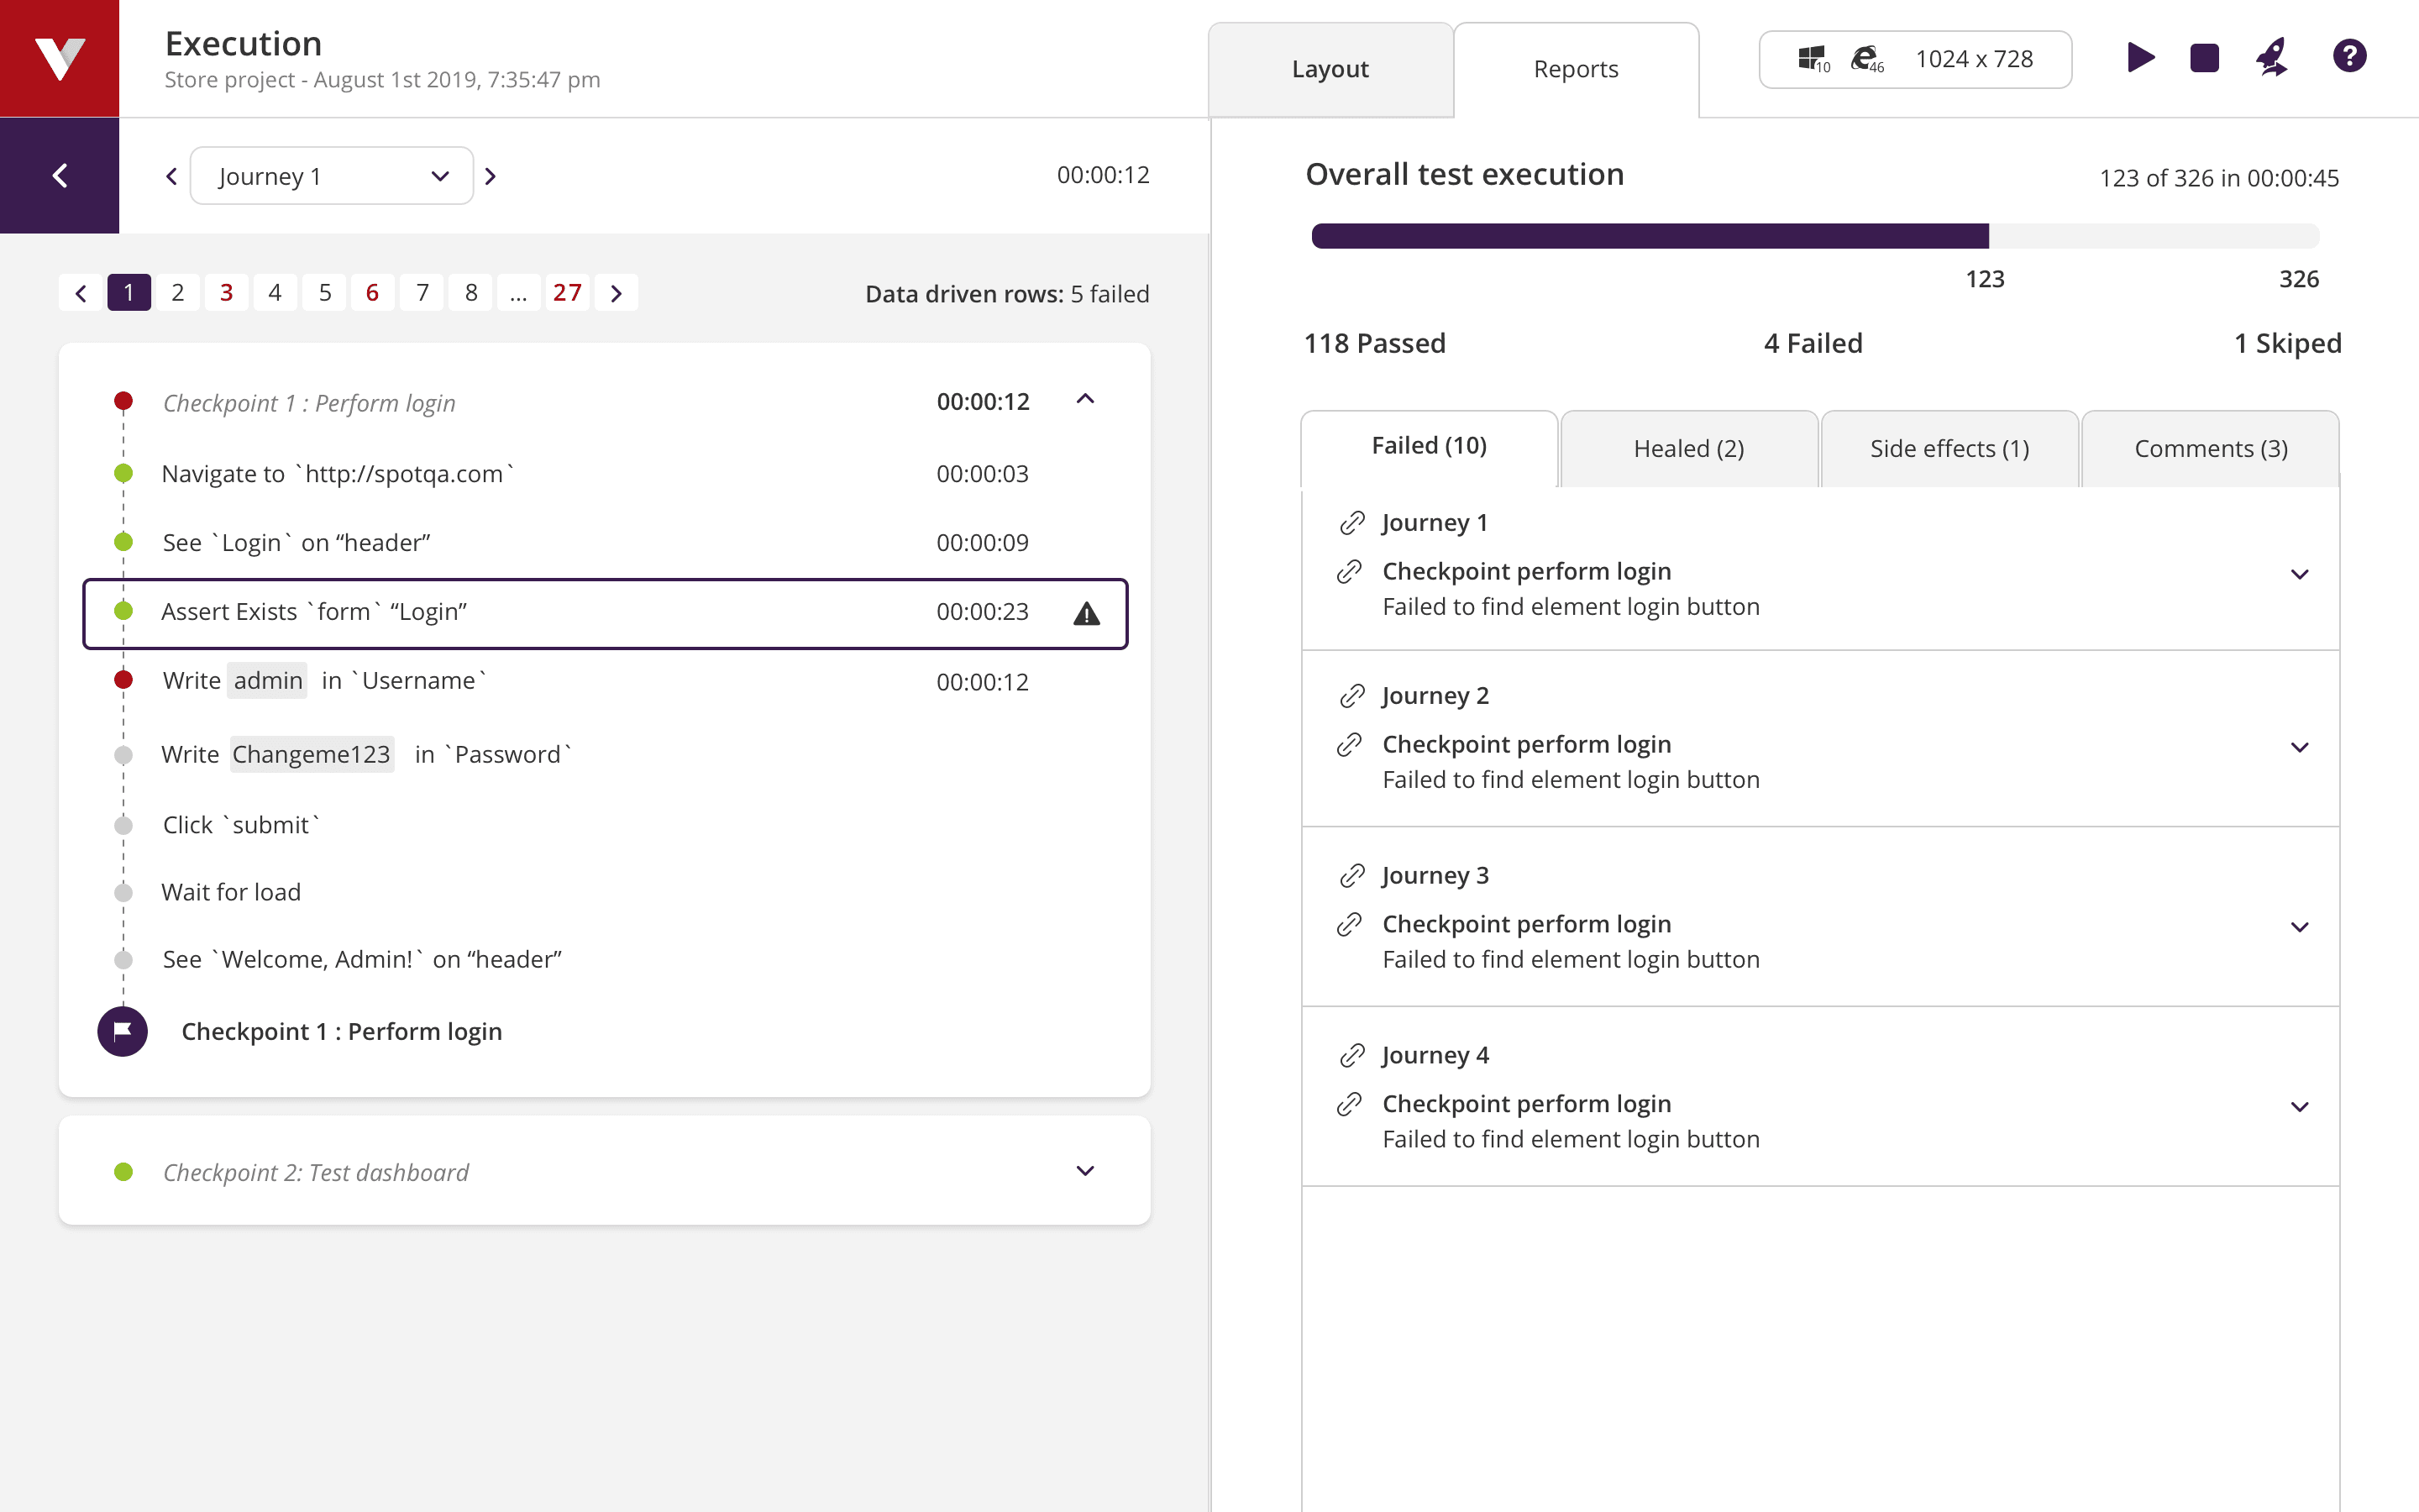This screenshot has height=1512, width=2419.
Task: Open help with the question mark icon
Action: (2349, 56)
